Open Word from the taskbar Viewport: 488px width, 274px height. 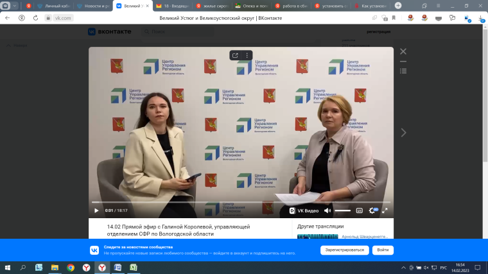(x=118, y=268)
